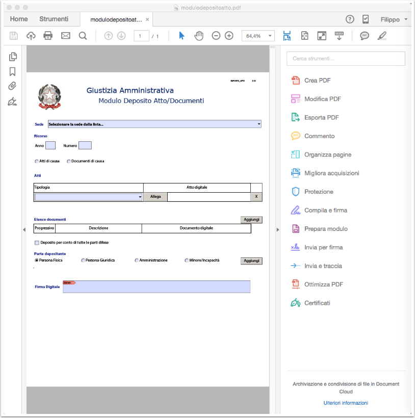Select the hand pan tool
415x418 pixels.
click(199, 36)
